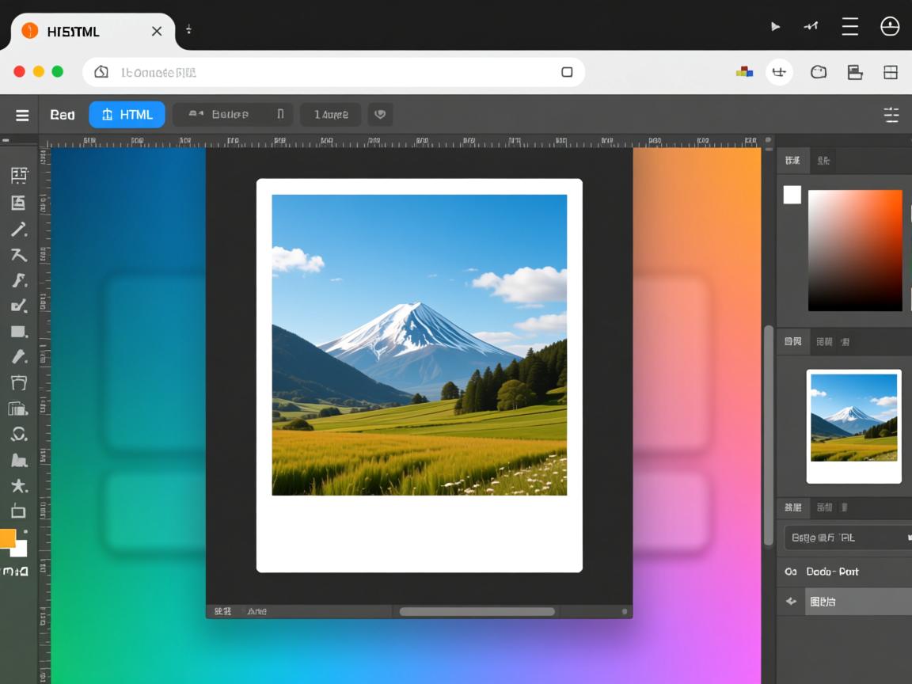912x684 pixels.
Task: Select the filled rectangle shape tool
Action: [x=18, y=332]
